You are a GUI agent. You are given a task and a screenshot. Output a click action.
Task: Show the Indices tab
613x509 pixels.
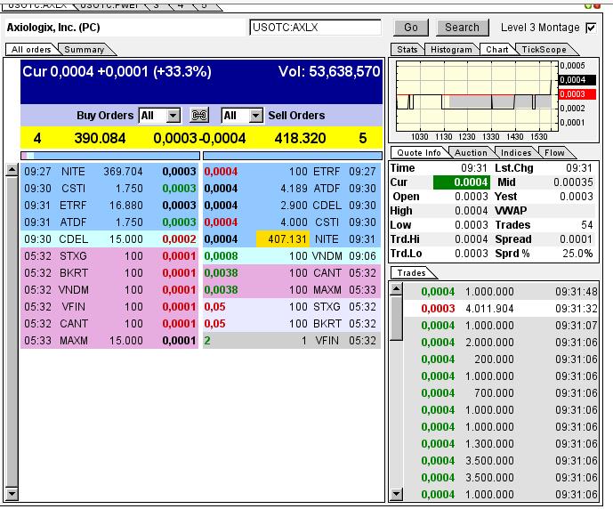coord(516,153)
